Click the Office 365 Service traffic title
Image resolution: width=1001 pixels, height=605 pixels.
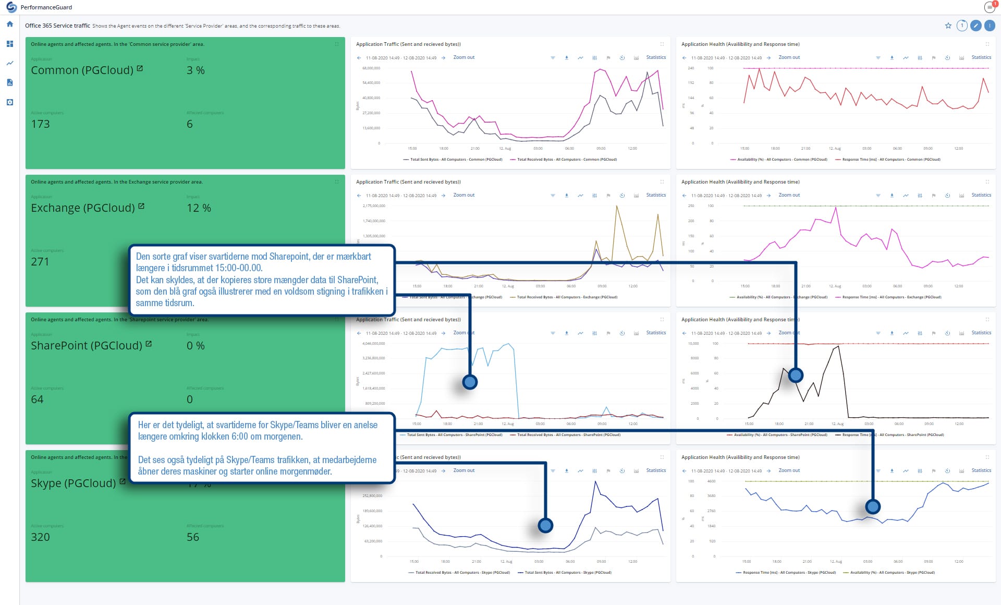(x=57, y=26)
